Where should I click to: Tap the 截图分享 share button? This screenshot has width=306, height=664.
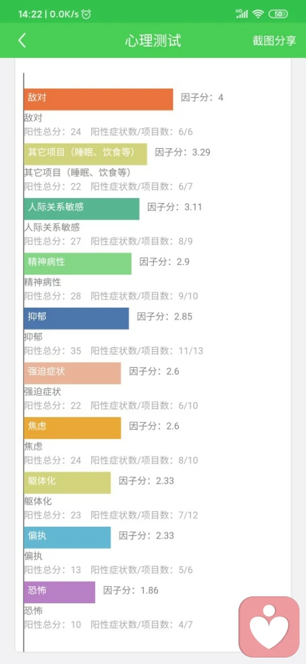[275, 41]
